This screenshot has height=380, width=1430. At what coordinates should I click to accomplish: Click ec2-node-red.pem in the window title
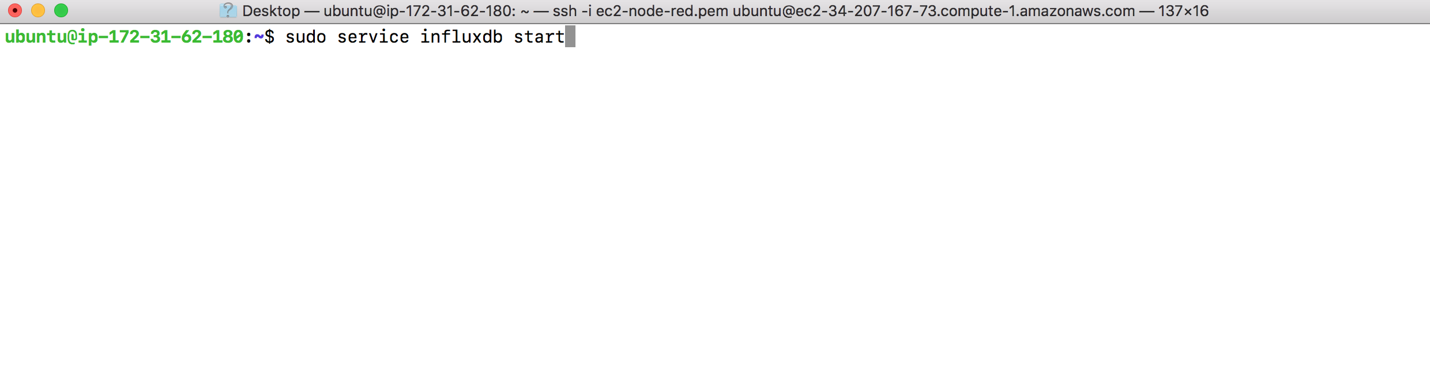[662, 11]
